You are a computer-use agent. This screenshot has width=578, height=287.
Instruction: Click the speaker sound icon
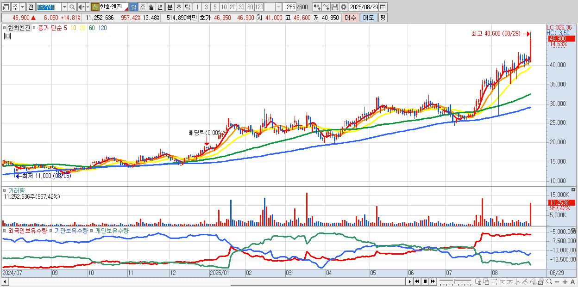tap(81, 7)
